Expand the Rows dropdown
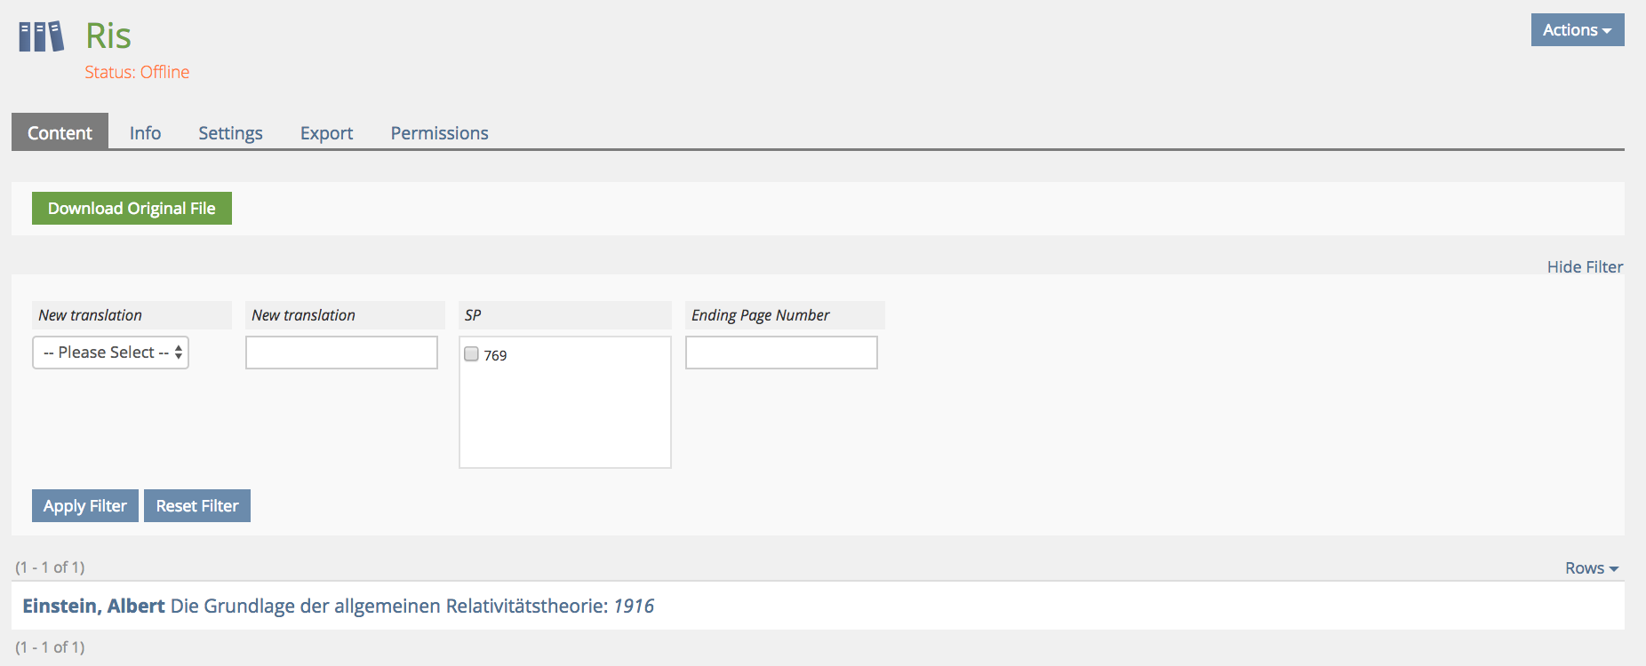The height and width of the screenshot is (666, 1646). 1591,568
